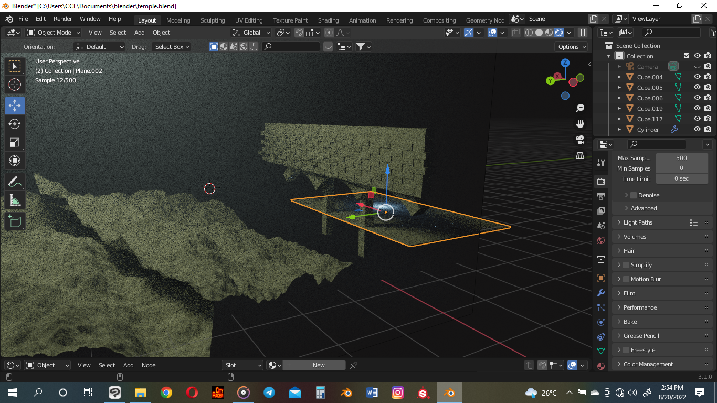Open the Object Mode dropdown

click(x=54, y=33)
